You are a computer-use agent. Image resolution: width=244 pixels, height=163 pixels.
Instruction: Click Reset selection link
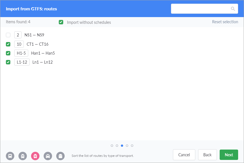click(x=225, y=22)
